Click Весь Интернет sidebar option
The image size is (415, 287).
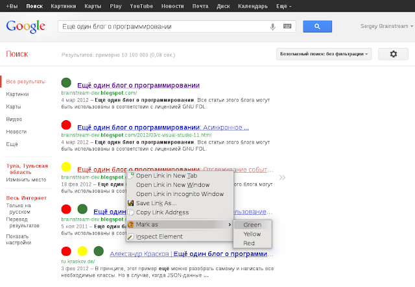pyautogui.click(x=27, y=198)
